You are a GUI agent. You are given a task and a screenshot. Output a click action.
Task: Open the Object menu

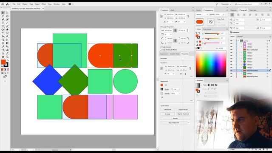(x=25, y=4)
